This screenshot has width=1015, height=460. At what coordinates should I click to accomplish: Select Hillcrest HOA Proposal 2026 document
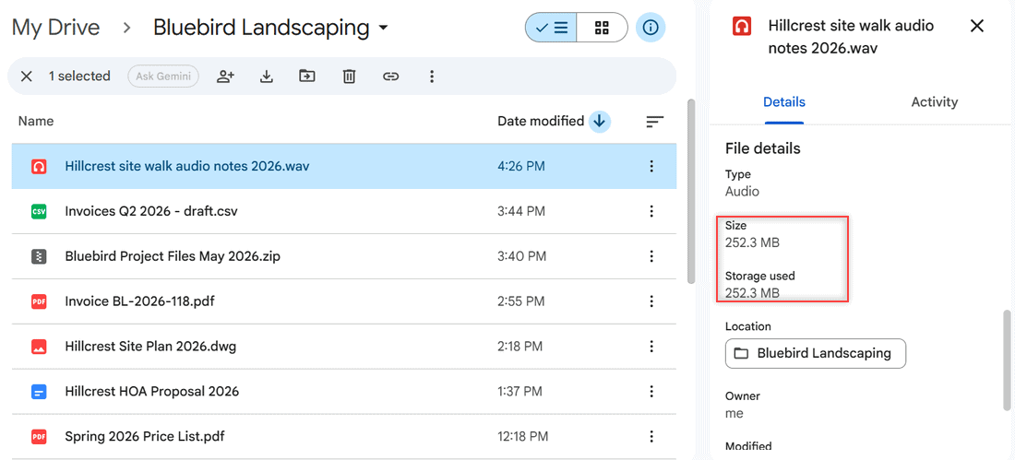(344, 392)
